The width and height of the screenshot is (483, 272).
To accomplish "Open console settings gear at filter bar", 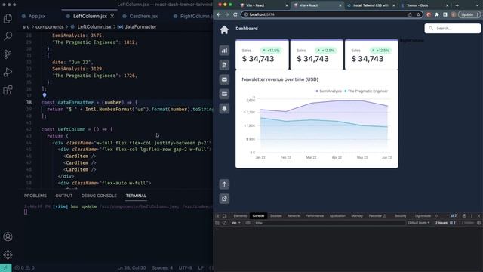I will [478, 223].
